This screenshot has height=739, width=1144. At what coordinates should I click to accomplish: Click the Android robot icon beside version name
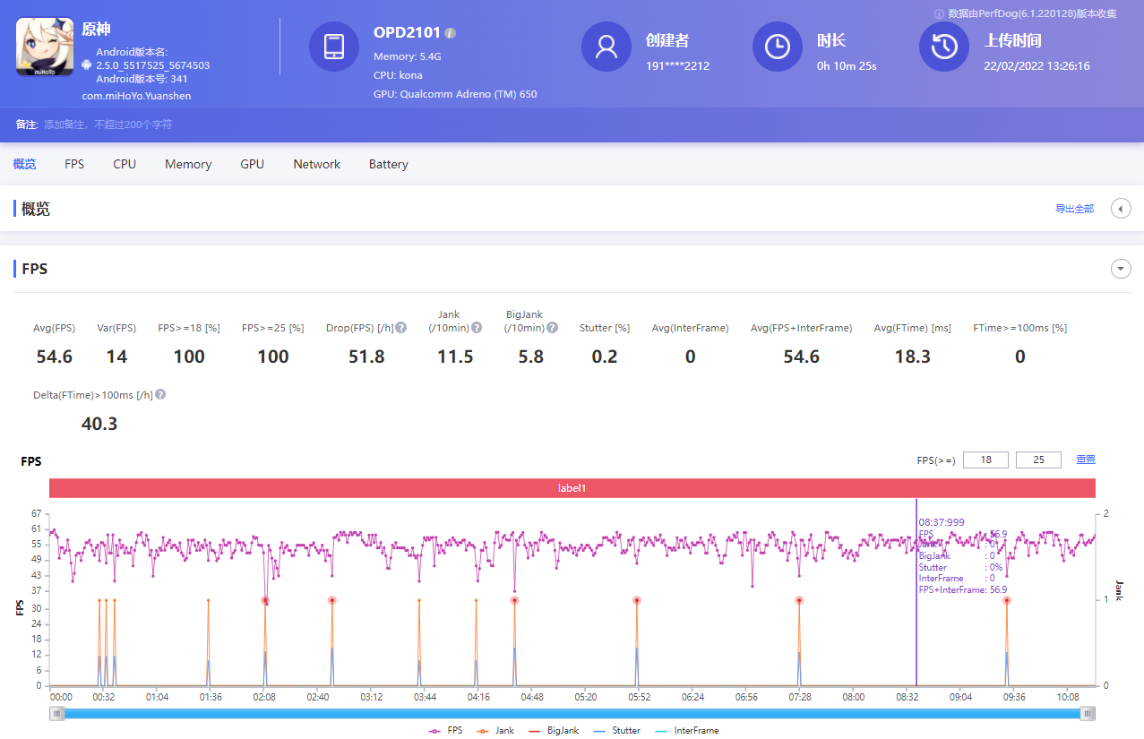86,64
